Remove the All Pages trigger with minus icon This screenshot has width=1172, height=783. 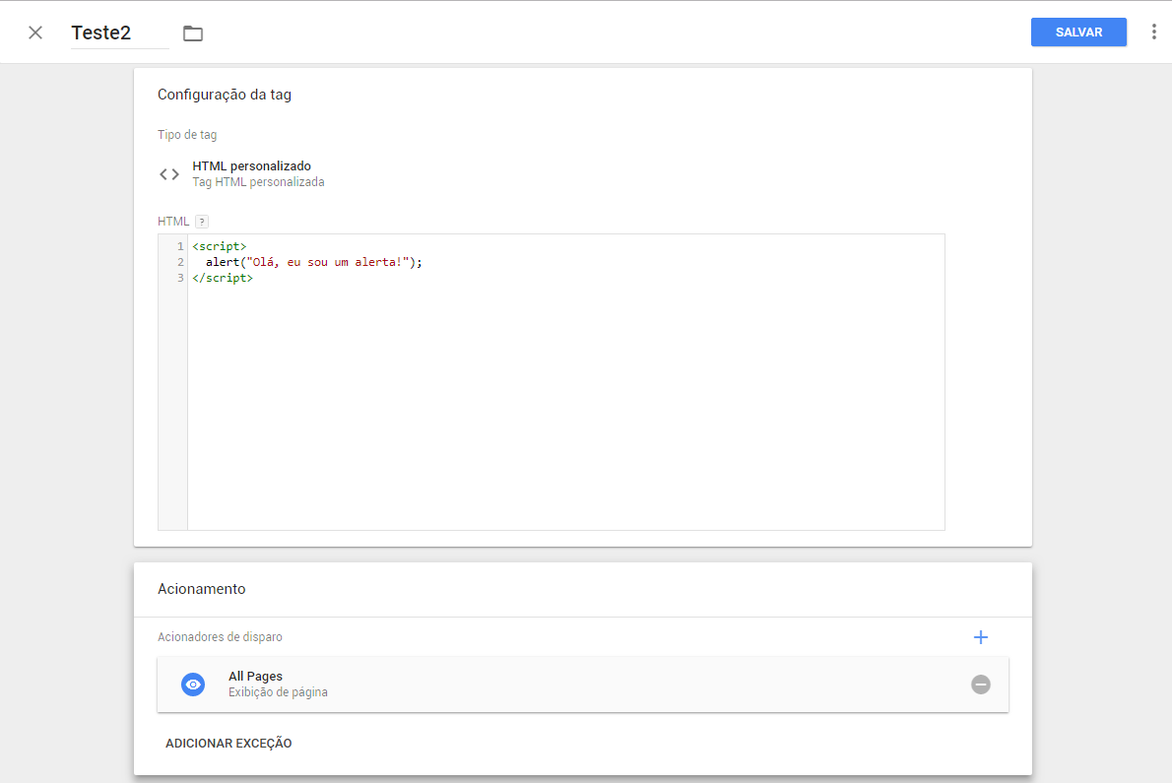pos(981,685)
